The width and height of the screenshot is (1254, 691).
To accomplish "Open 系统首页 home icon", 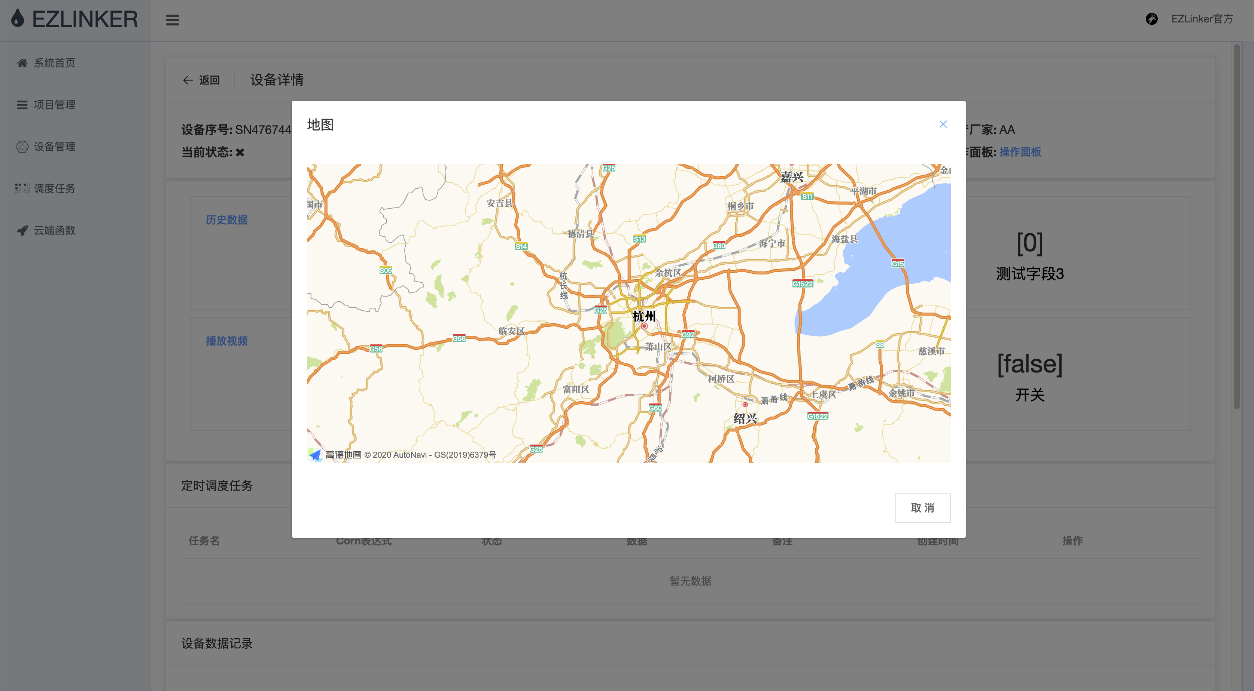I will coord(22,63).
